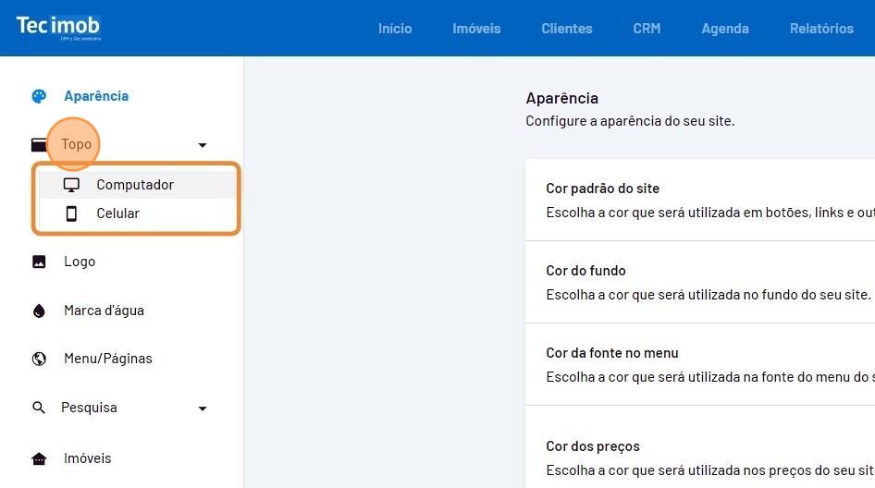The height and width of the screenshot is (488, 875).
Task: Click the monitor icon for Computador
Action: click(x=71, y=185)
